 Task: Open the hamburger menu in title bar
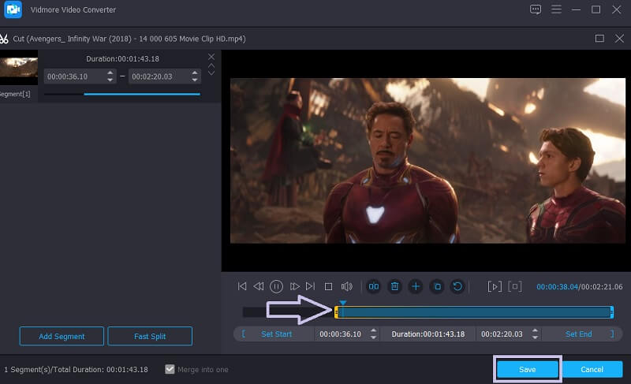pyautogui.click(x=556, y=9)
